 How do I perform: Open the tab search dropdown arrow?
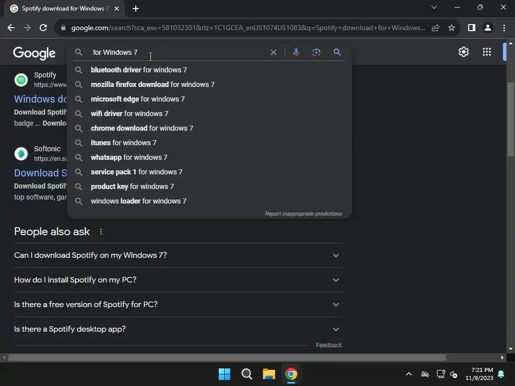(434, 7)
